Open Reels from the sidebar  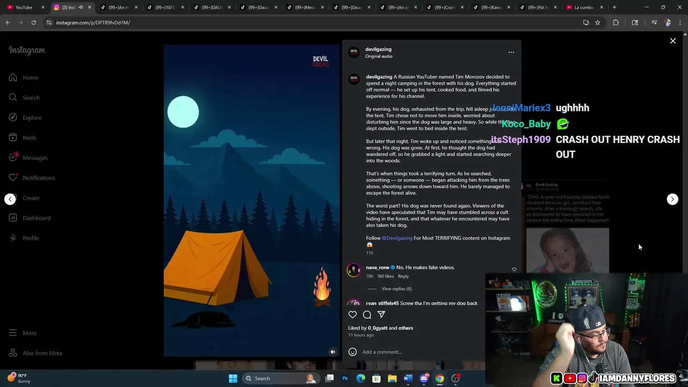(x=23, y=138)
